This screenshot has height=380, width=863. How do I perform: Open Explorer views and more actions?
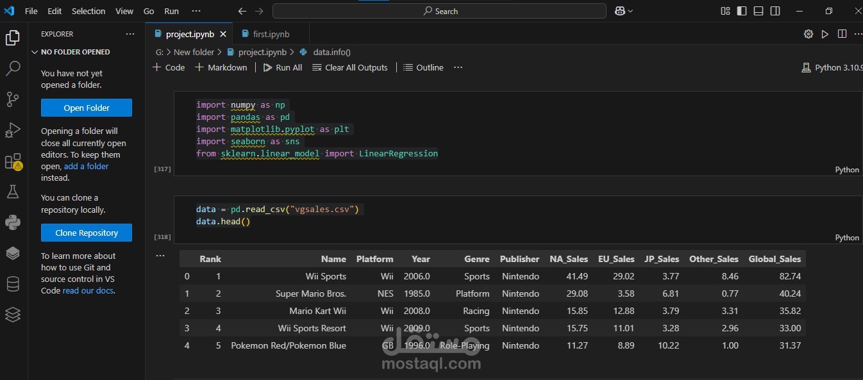tap(130, 34)
